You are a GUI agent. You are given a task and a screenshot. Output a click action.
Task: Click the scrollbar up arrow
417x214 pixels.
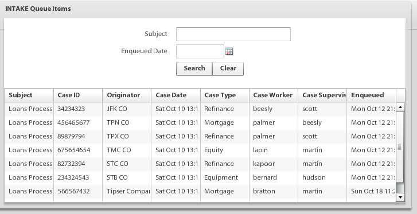click(400, 107)
